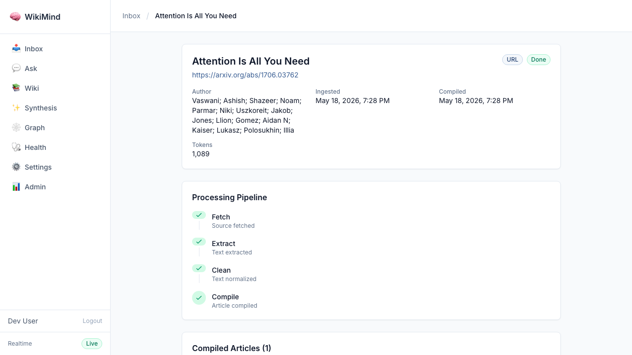
Task: Click the Attention Is All You Need heading
Action: click(x=251, y=61)
